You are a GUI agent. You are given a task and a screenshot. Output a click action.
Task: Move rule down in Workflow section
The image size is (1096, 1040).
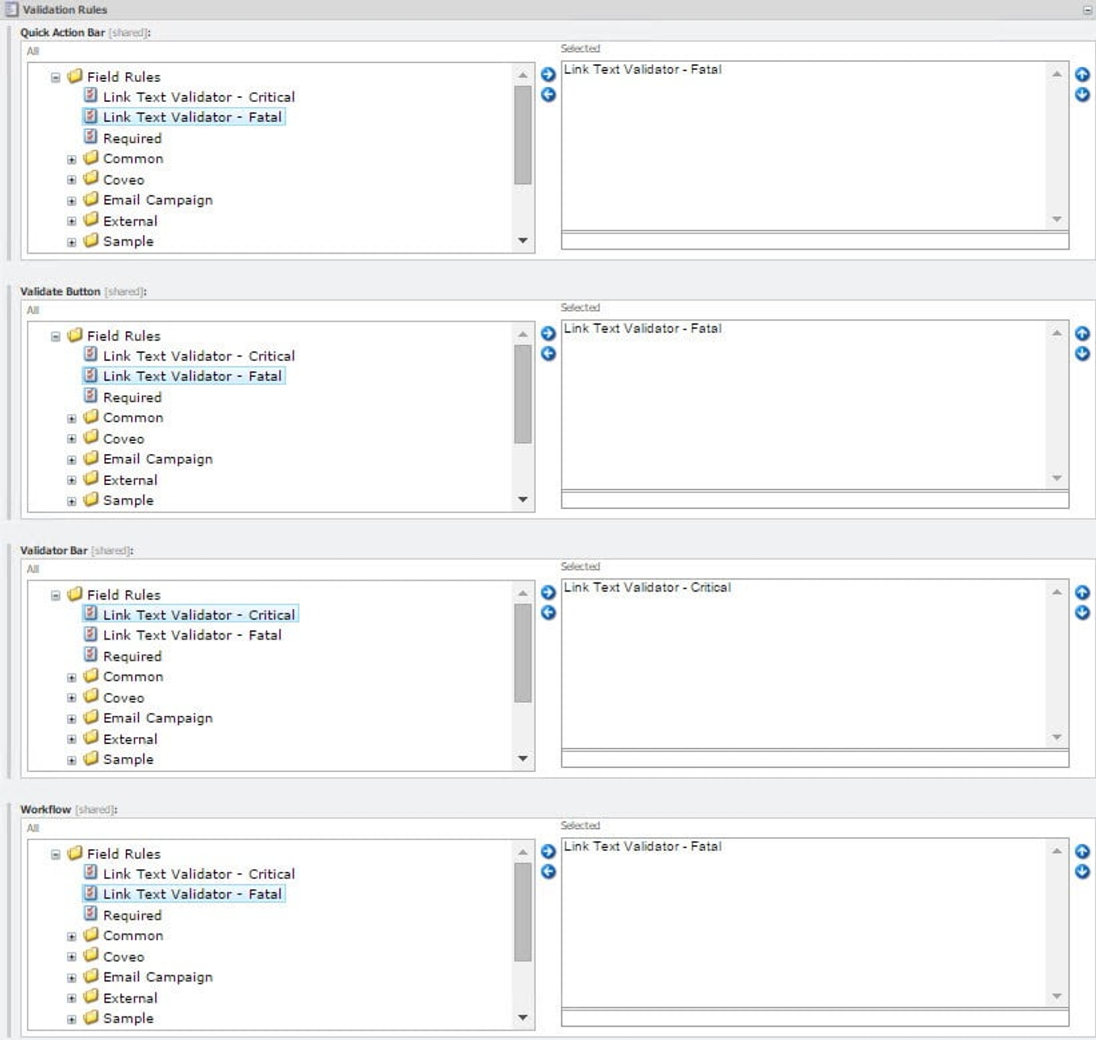tap(1082, 872)
